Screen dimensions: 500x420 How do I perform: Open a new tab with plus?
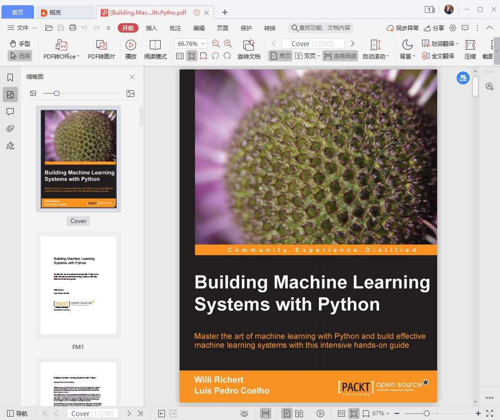225,12
